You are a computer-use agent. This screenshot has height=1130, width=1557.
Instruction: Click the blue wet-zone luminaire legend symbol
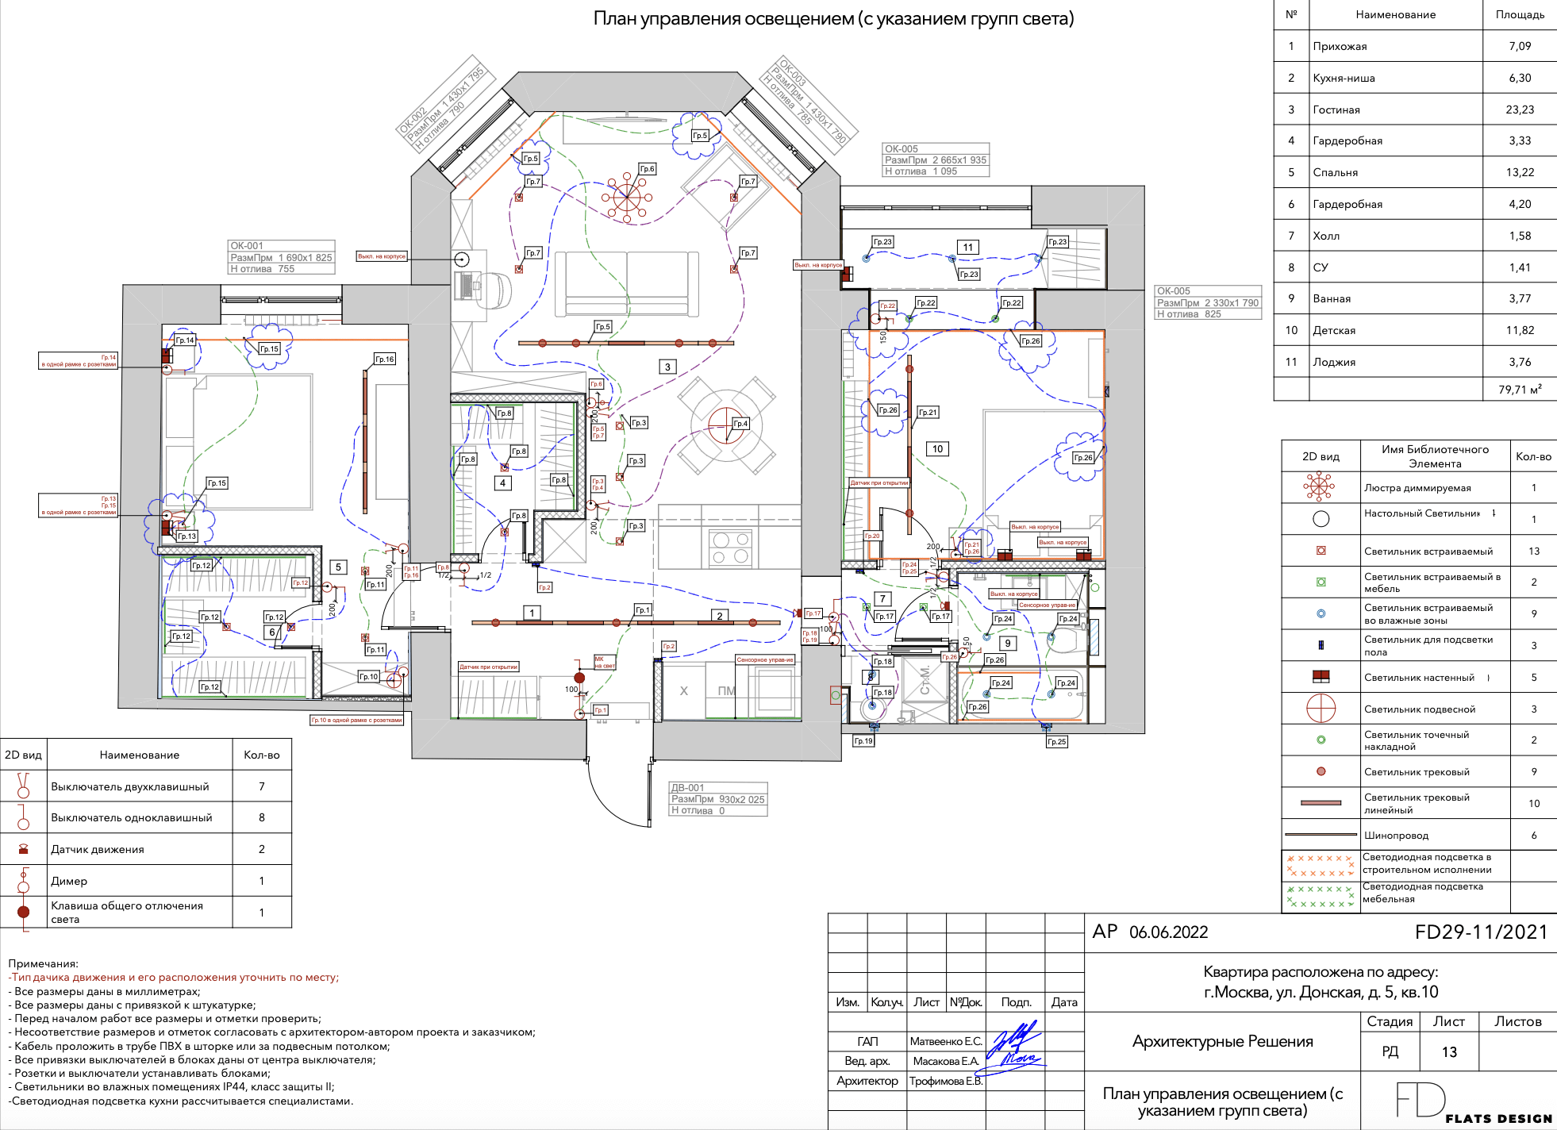click(1321, 613)
